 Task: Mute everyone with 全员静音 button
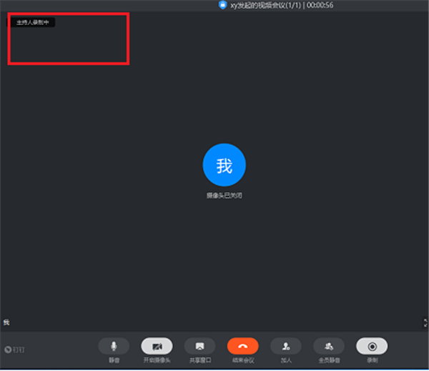pyautogui.click(x=329, y=346)
